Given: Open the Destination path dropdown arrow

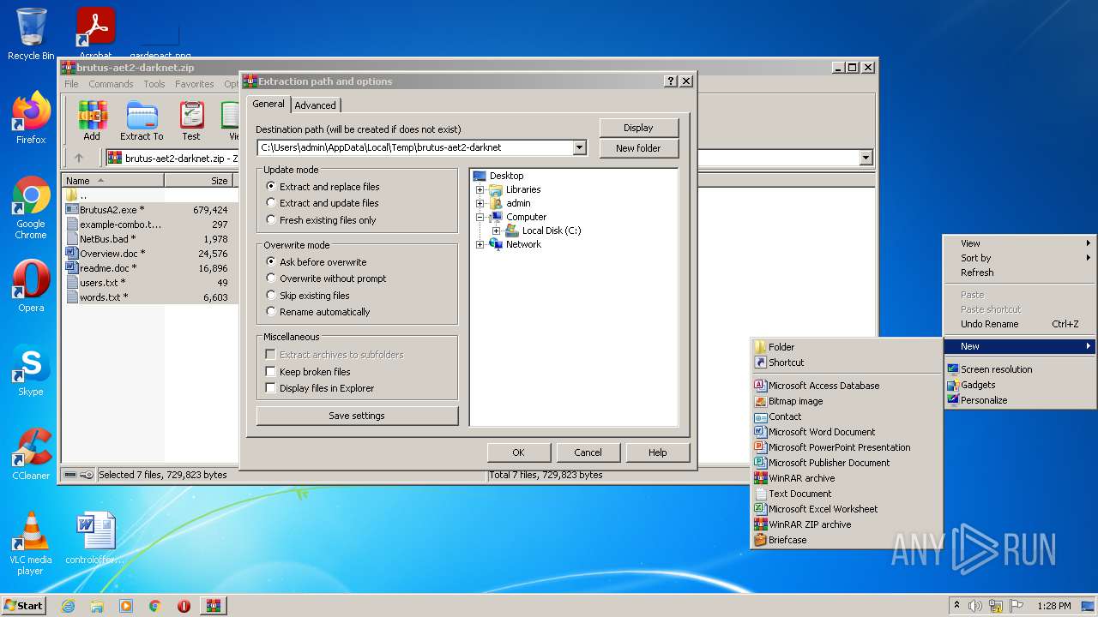Looking at the screenshot, I should click(580, 147).
